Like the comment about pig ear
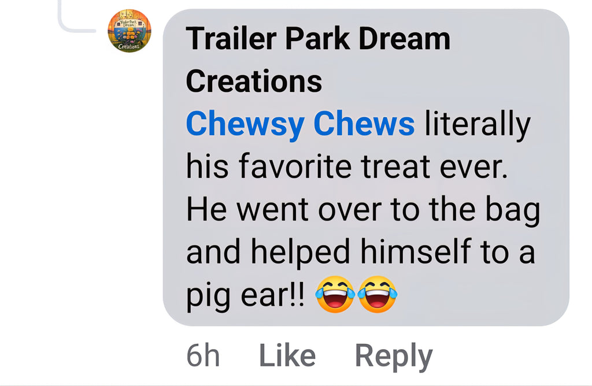Image resolution: width=592 pixels, height=386 pixels. tap(287, 355)
